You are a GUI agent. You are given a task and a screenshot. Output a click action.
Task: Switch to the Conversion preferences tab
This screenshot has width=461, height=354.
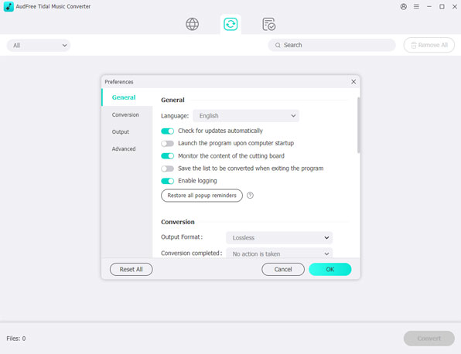pyautogui.click(x=125, y=114)
